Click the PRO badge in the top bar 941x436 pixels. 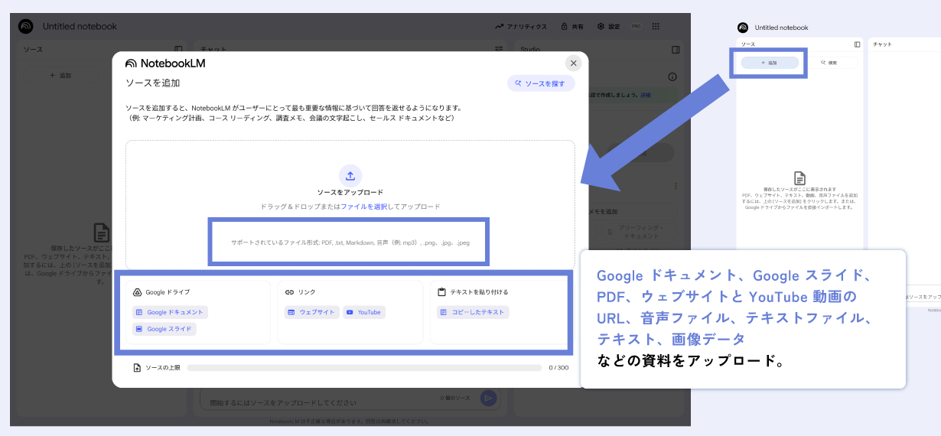(636, 26)
